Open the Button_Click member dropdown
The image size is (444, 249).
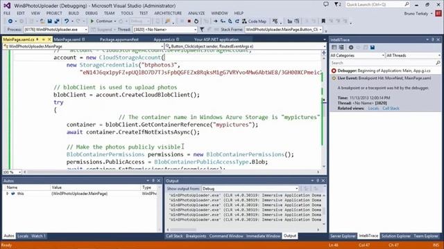pos(325,46)
